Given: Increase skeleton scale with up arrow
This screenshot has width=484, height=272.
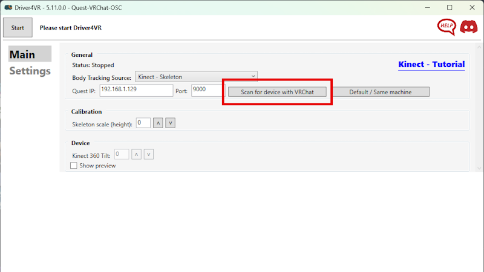Looking at the screenshot, I should [159, 123].
